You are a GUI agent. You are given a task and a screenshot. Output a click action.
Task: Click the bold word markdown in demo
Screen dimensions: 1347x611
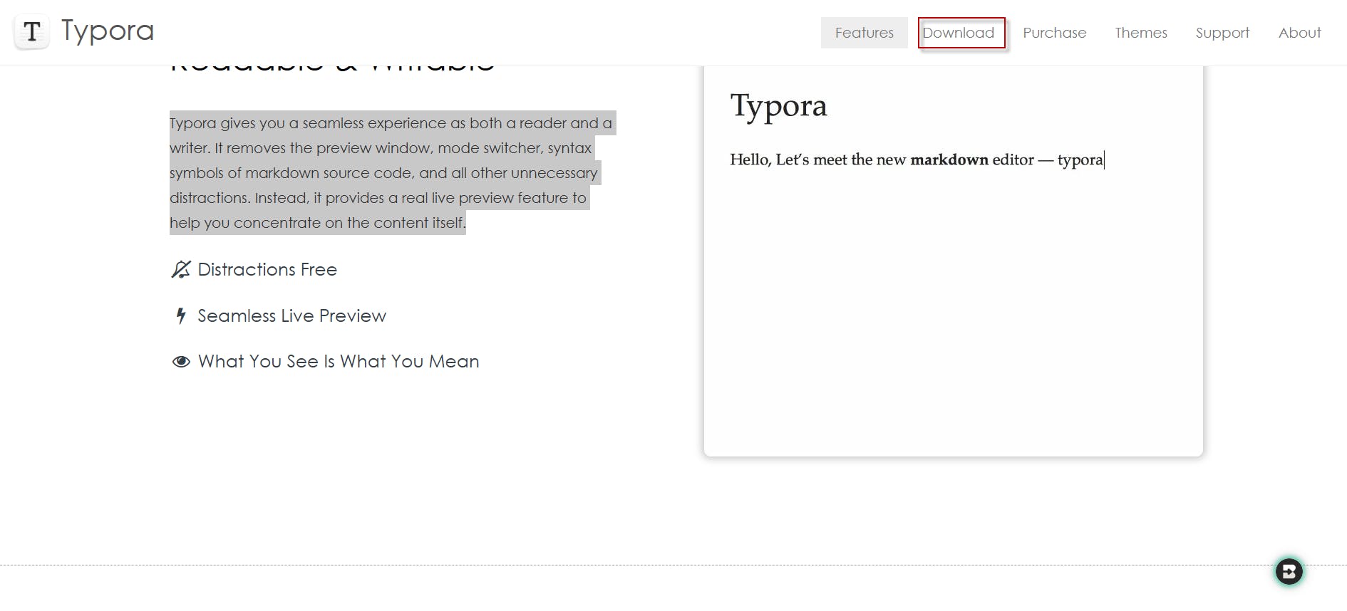point(949,160)
